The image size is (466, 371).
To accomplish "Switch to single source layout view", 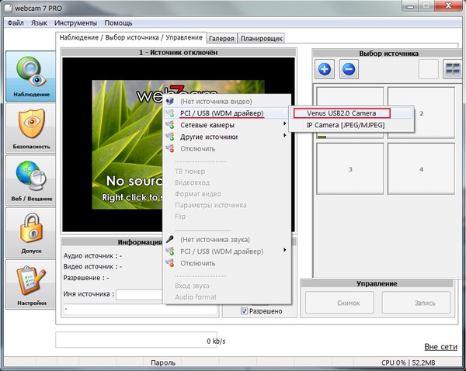I will pos(428,69).
